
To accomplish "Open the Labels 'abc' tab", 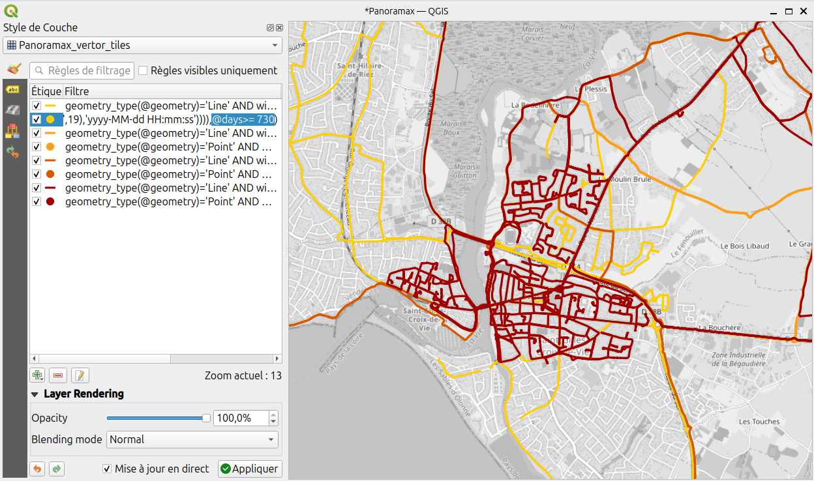I will click(x=13, y=90).
